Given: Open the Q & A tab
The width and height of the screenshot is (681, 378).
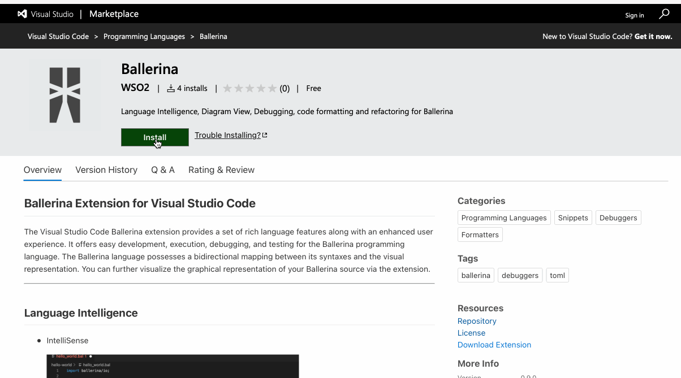Looking at the screenshot, I should [x=163, y=170].
